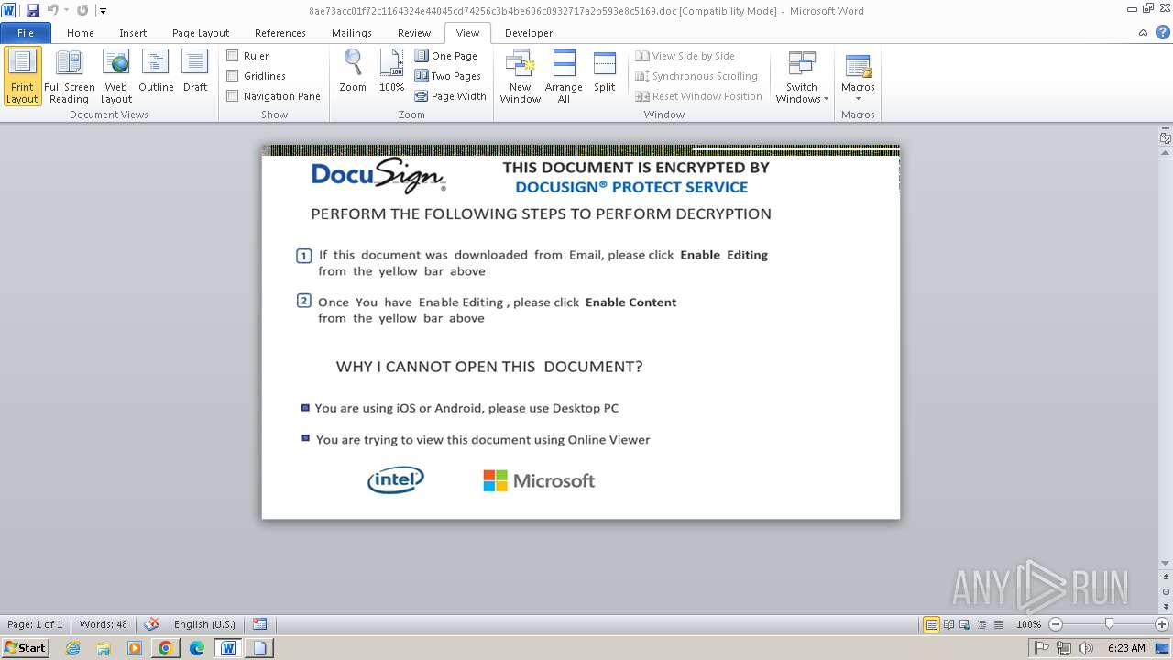
Task: Open a New Window
Action: pos(521,76)
